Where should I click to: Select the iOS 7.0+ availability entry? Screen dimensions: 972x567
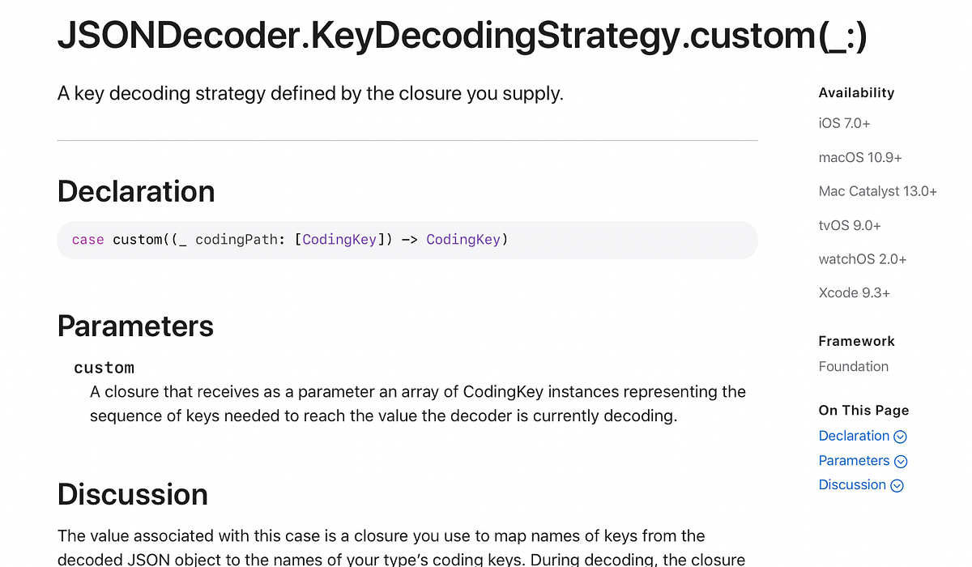[845, 123]
